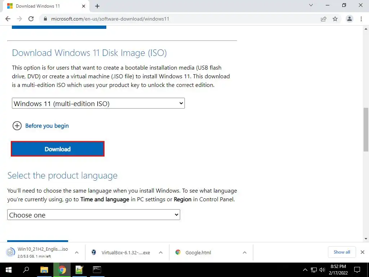Click the blue Download button
Screen dimensions: 369x277
pyautogui.click(x=58, y=149)
